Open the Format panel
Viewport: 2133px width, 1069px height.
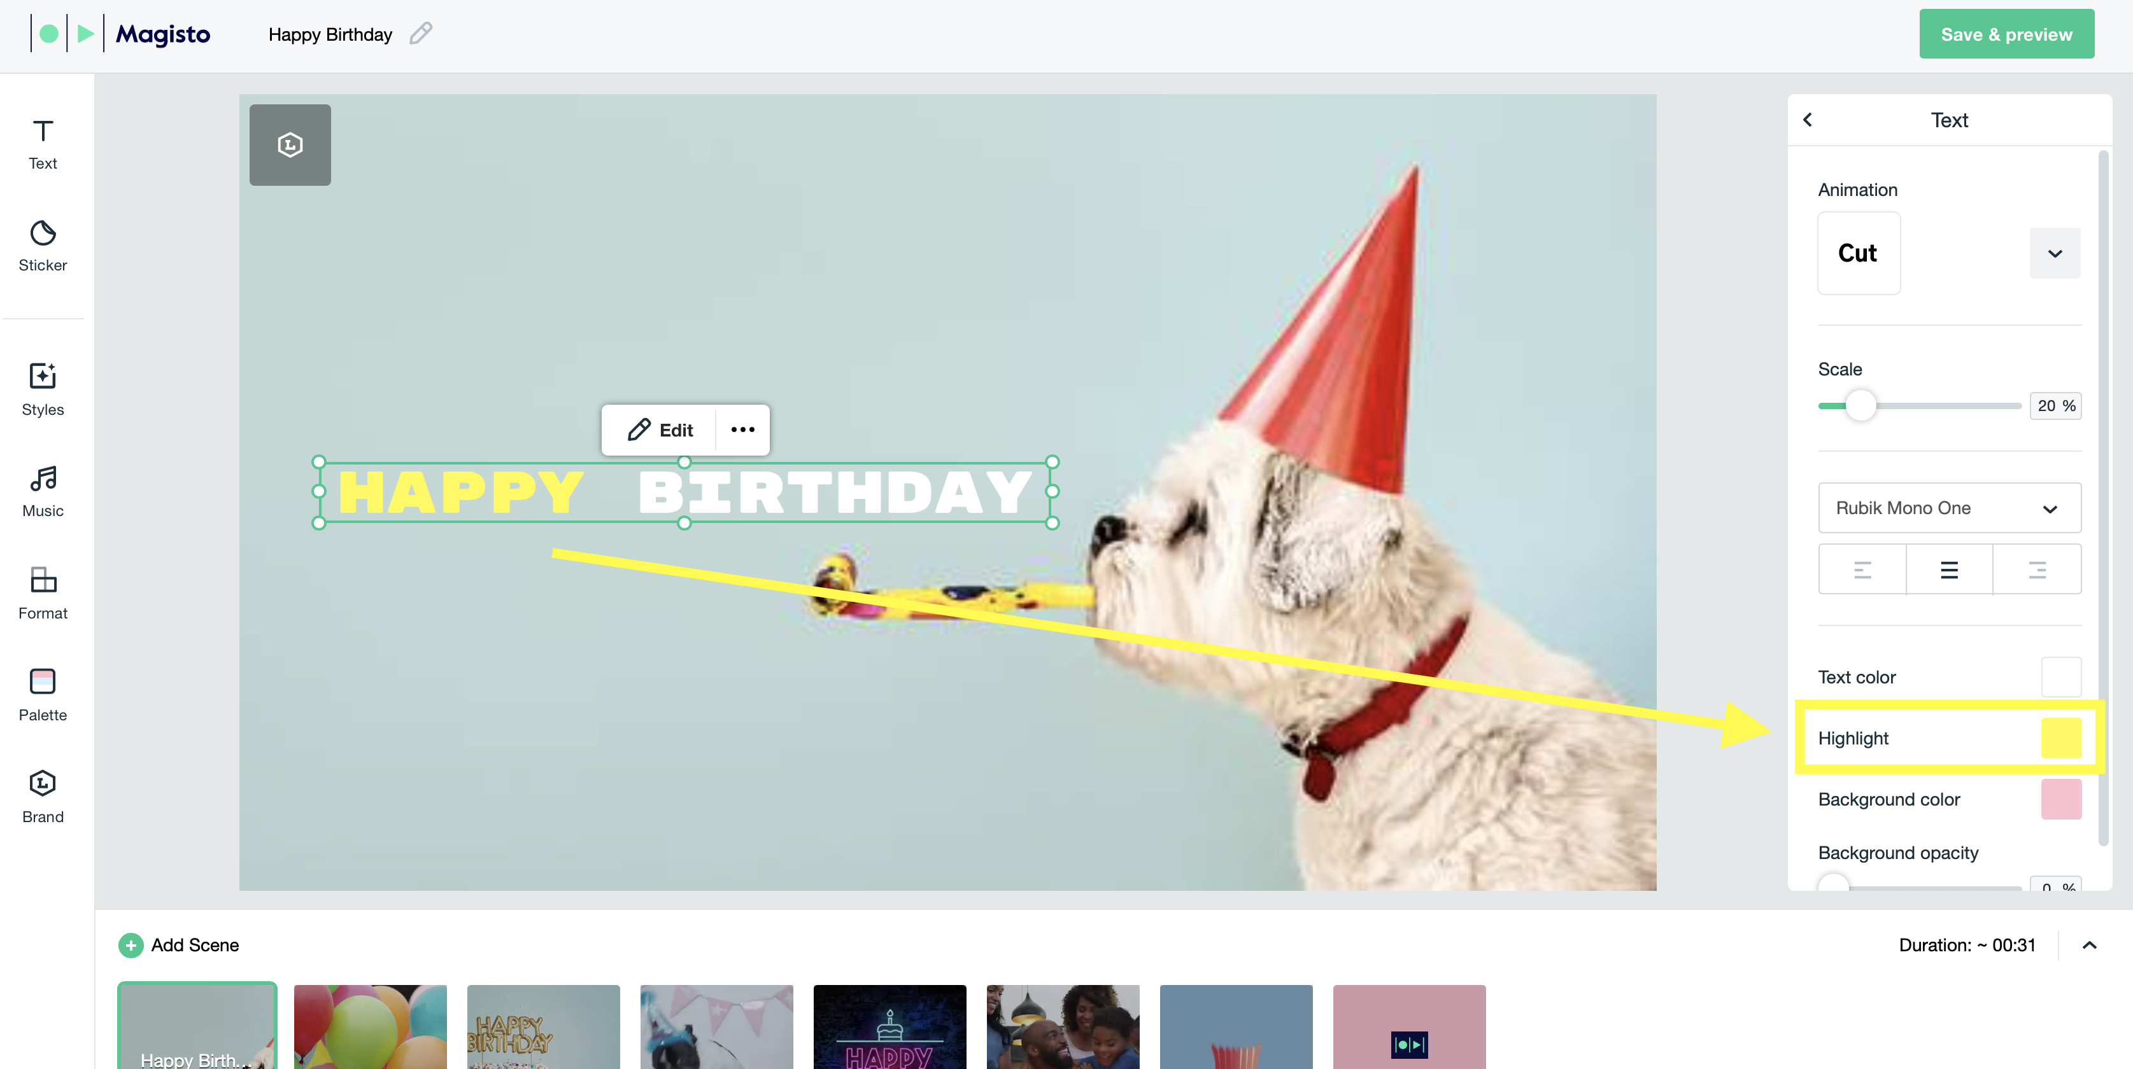coord(42,593)
